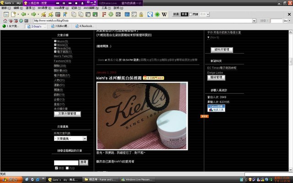Image resolution: width=293 pixels, height=183 pixels.
Task: Click the red letter F font icon
Action: pyautogui.click(x=104, y=14)
